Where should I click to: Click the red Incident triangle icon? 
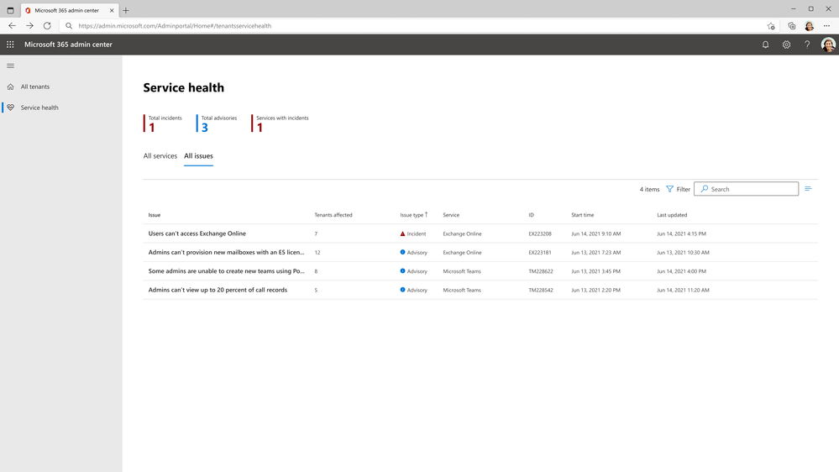pyautogui.click(x=402, y=233)
